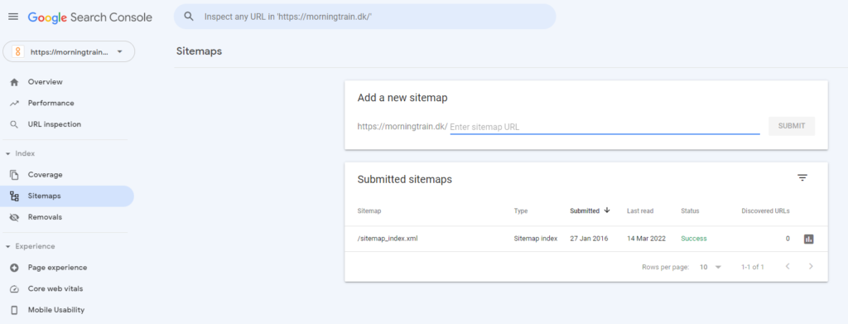Click the Page experience plus-circle icon
The width and height of the screenshot is (848, 324).
click(15, 268)
